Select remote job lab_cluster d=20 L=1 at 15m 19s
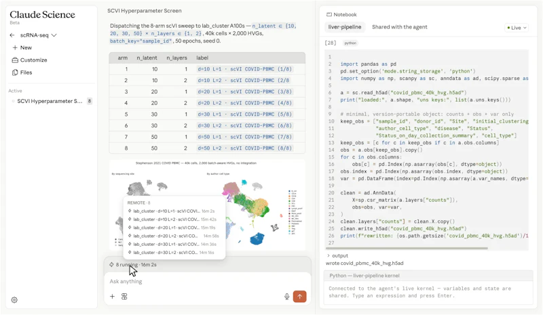543x315 pixels. (172, 228)
